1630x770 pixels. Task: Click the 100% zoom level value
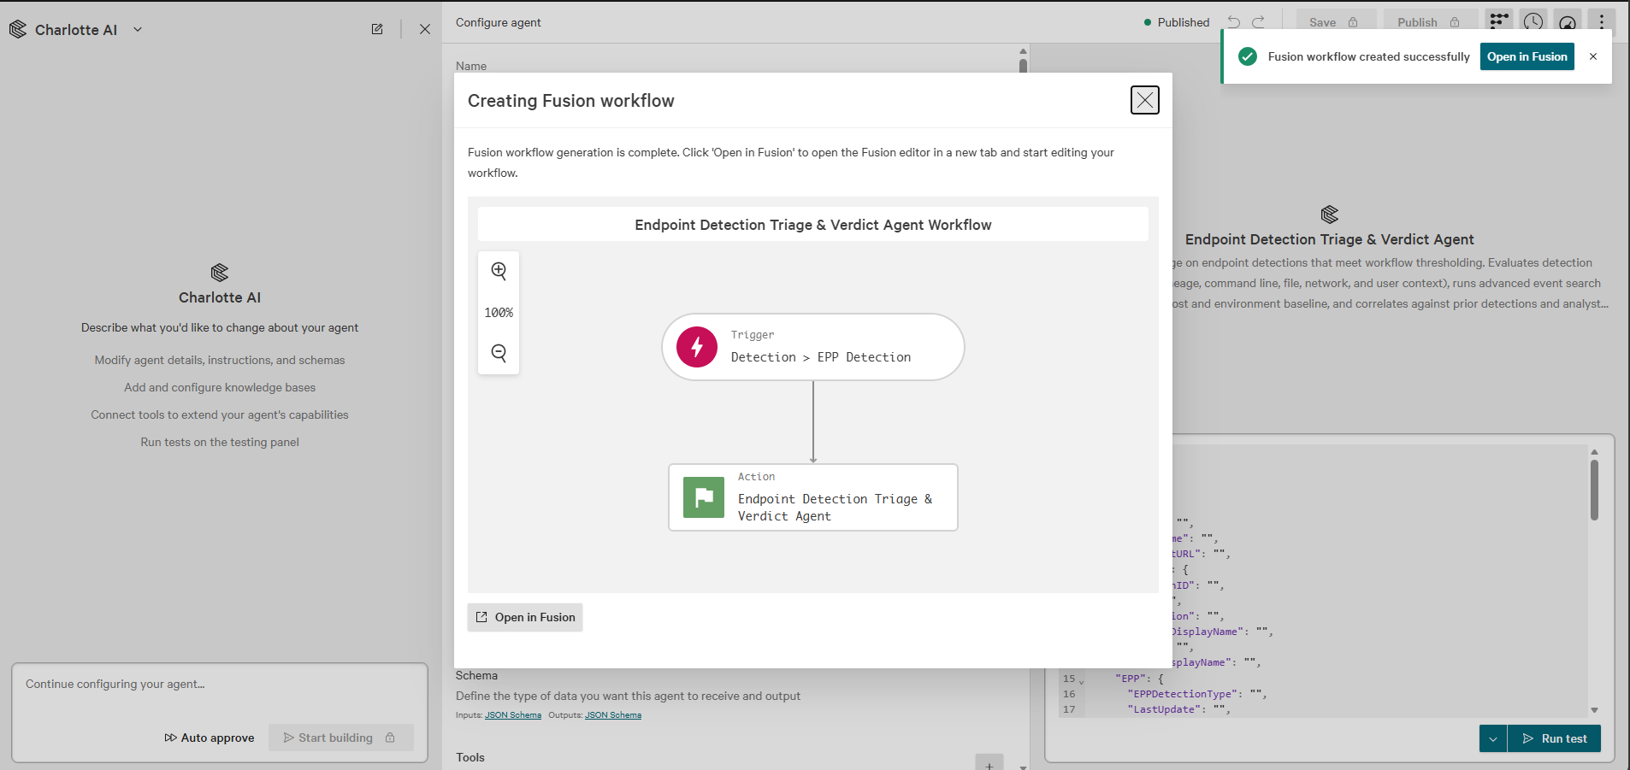(499, 313)
